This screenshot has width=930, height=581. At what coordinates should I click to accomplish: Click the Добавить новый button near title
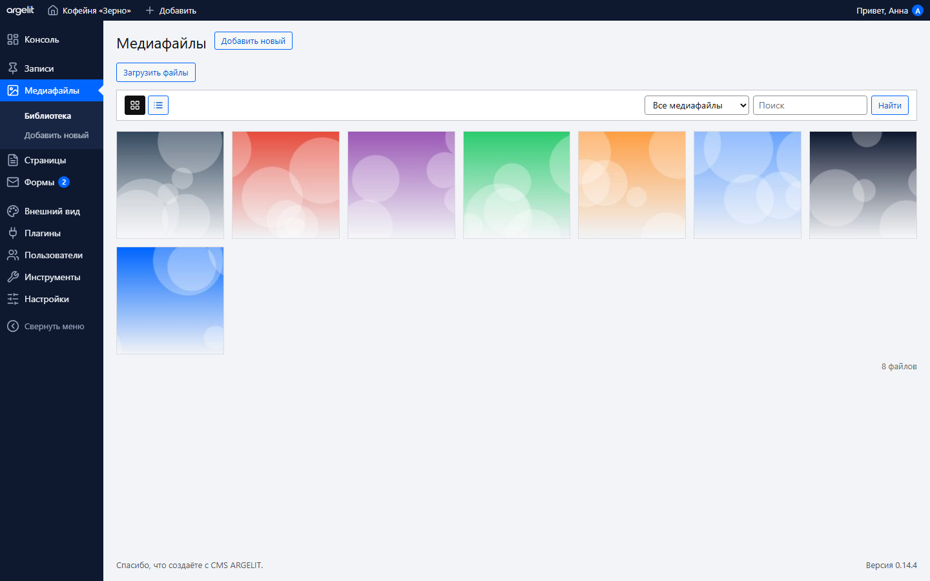click(253, 41)
